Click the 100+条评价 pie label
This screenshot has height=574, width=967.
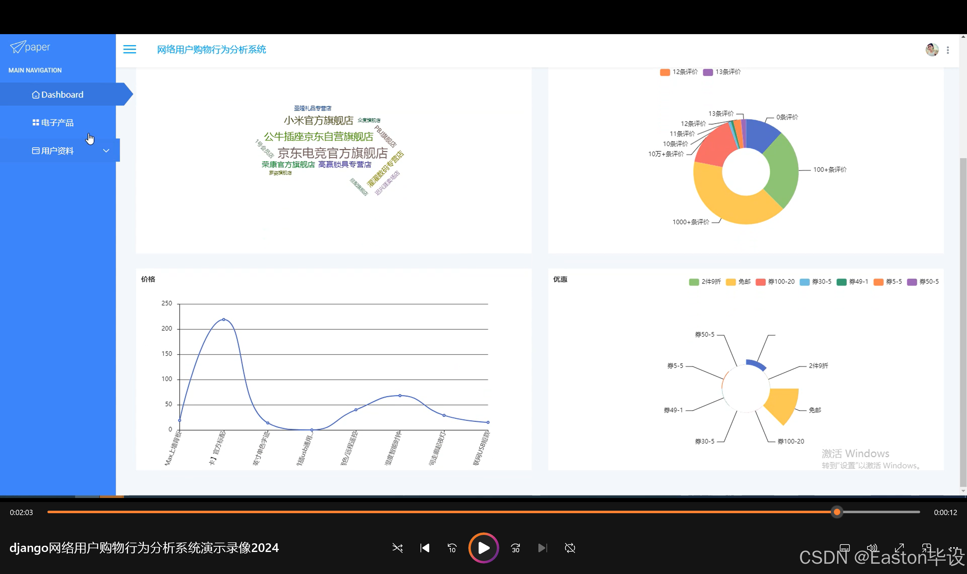point(830,169)
